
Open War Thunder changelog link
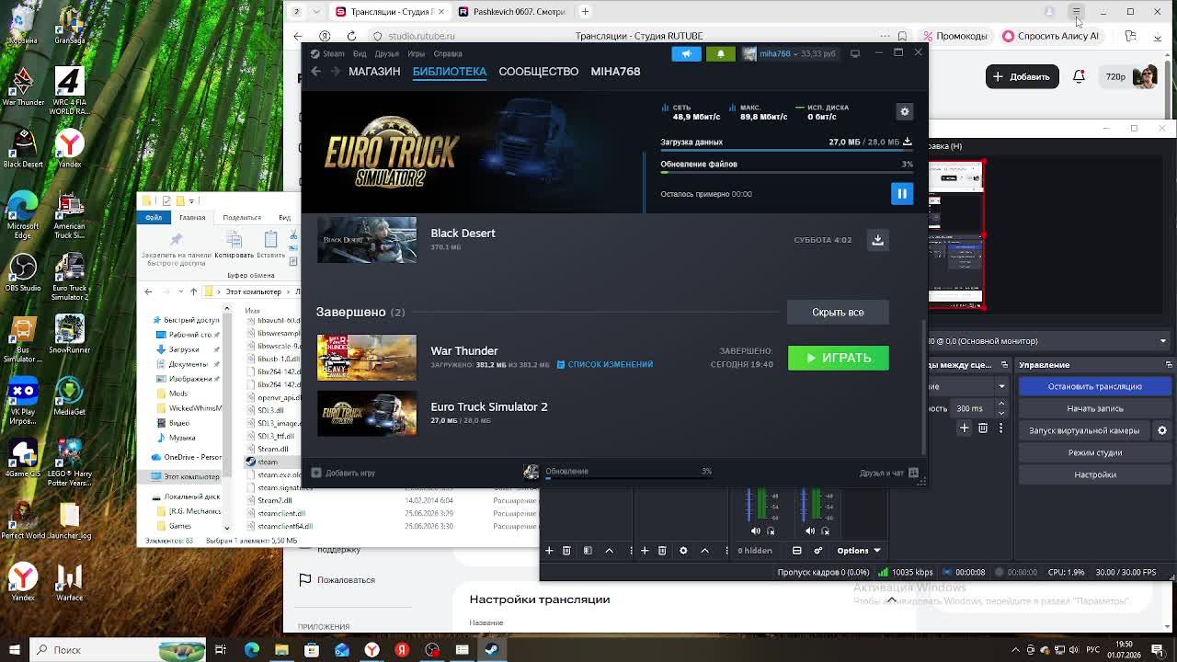(605, 365)
